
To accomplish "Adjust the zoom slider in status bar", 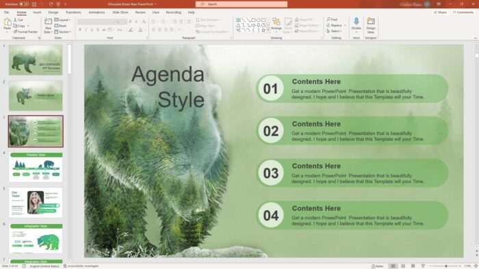I will pos(445,266).
